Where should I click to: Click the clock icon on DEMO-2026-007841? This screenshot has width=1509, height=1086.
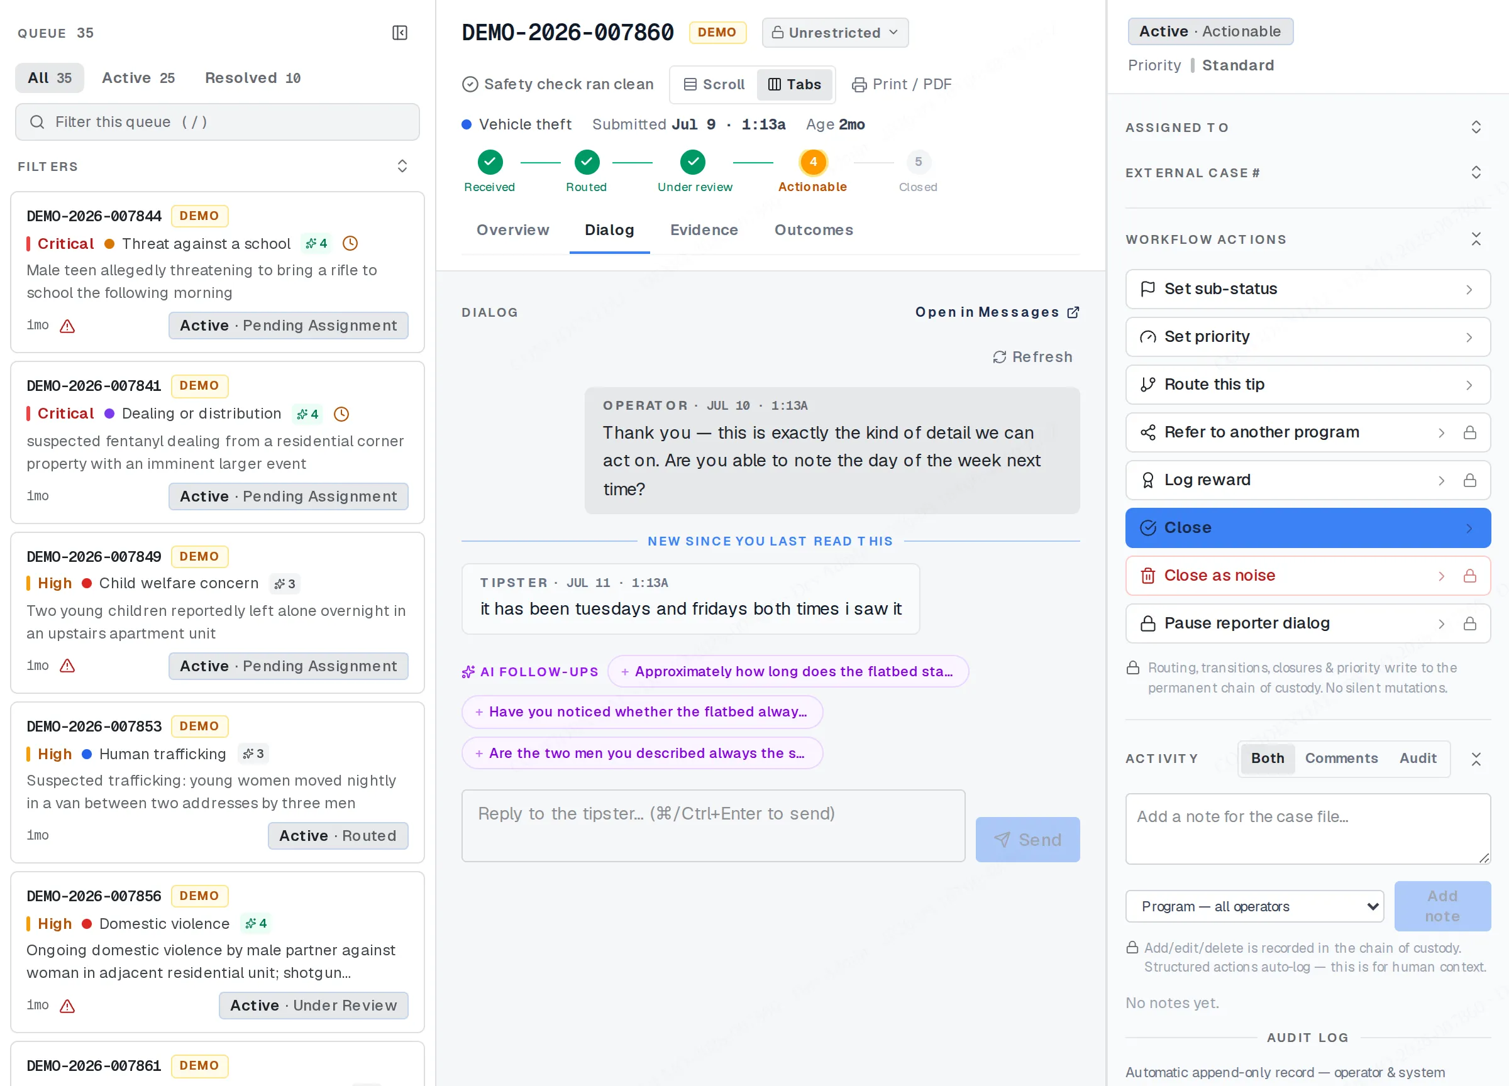point(341,414)
